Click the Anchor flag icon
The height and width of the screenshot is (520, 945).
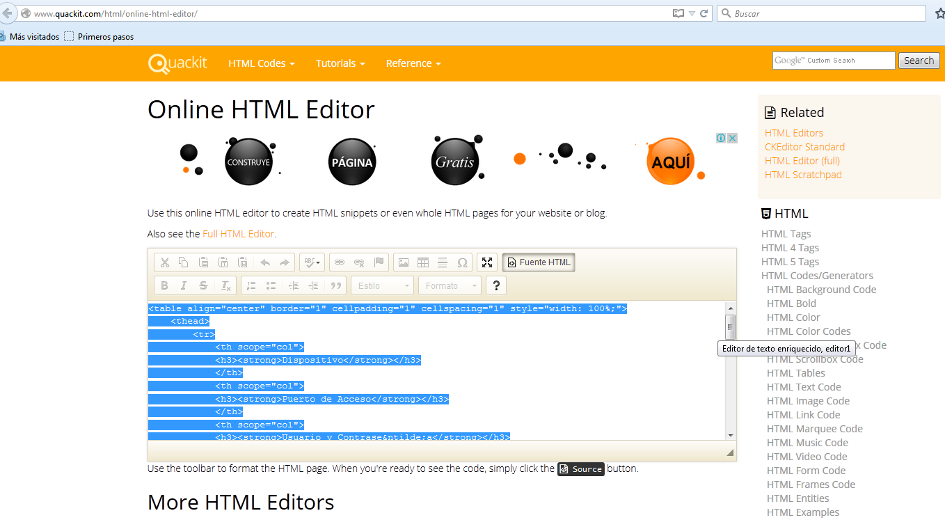[x=379, y=262]
